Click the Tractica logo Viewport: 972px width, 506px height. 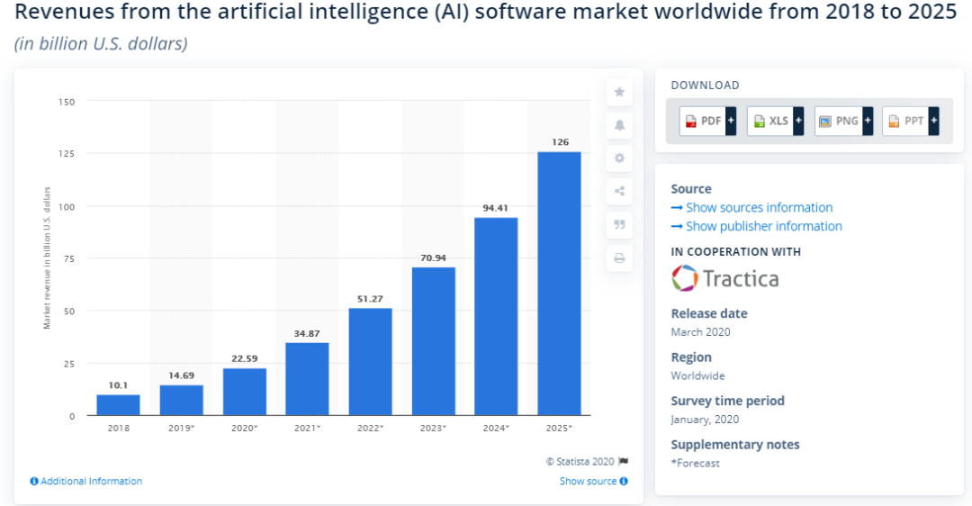724,278
